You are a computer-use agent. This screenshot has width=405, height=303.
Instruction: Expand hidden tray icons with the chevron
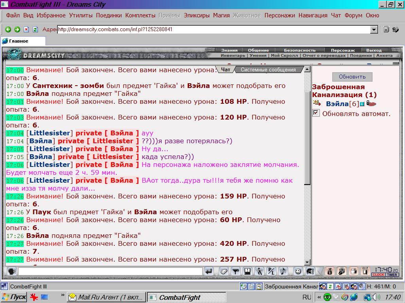[x=319, y=297]
